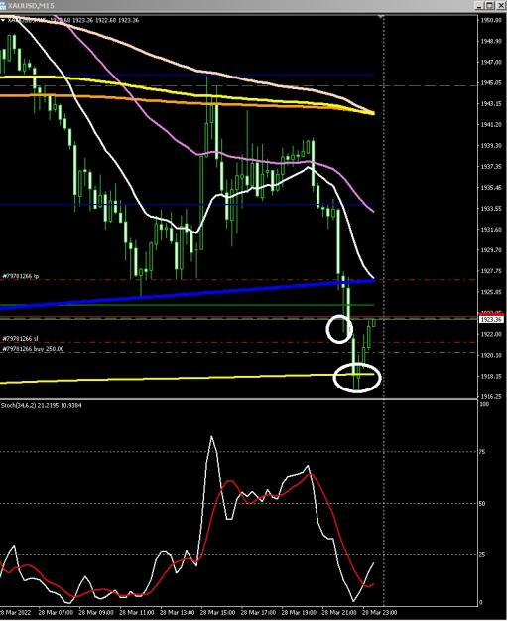507x621 pixels.
Task: Minimize the XAUUSD,M15 chart window
Action: [479, 5]
